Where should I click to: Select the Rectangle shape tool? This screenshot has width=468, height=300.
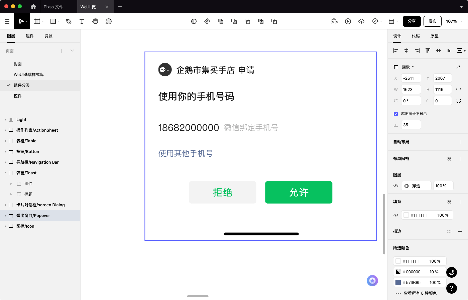[53, 21]
